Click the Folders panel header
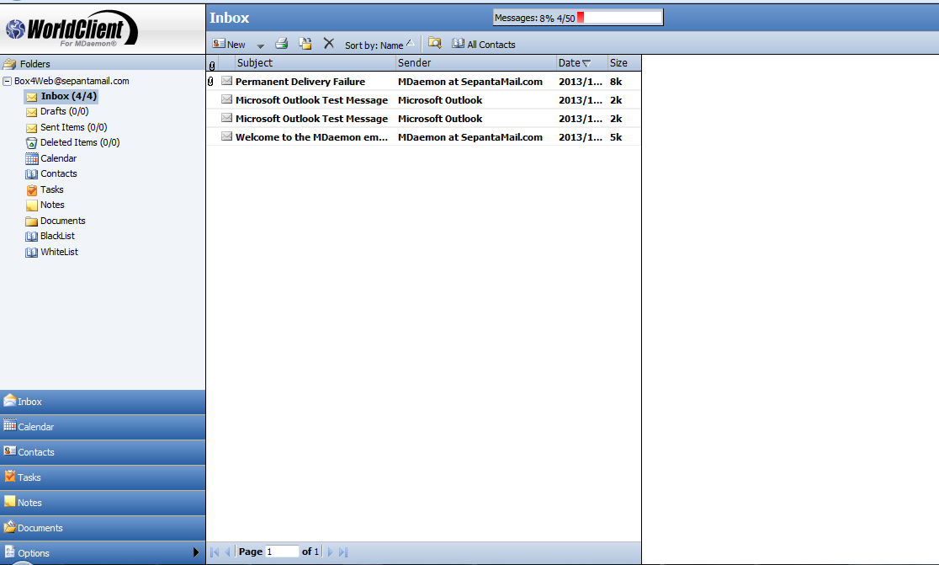939x565 pixels. pos(103,63)
